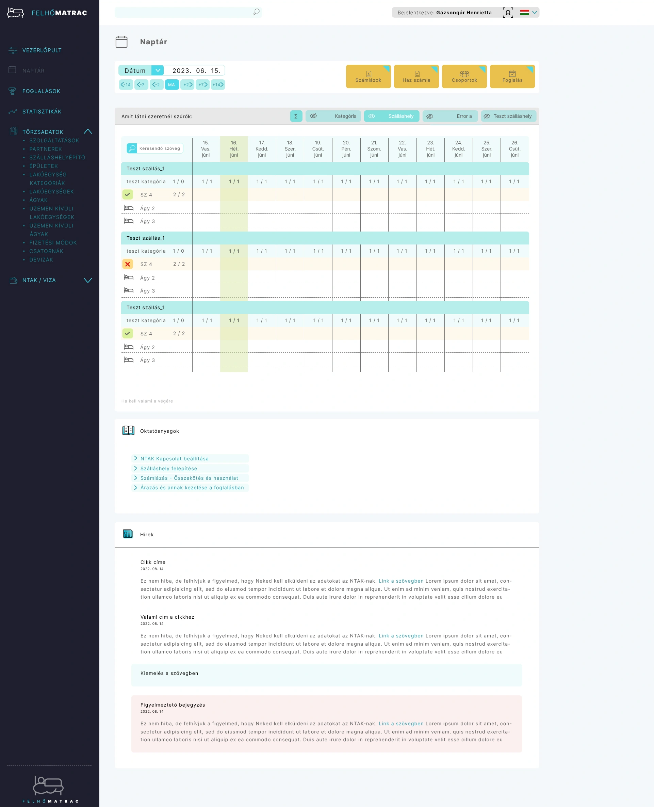654x807 pixels.
Task: Click the sigma summary filter icon
Action: point(296,116)
